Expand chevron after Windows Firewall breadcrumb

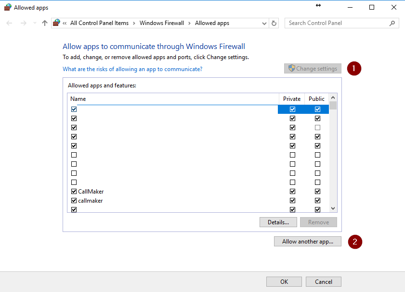point(189,23)
